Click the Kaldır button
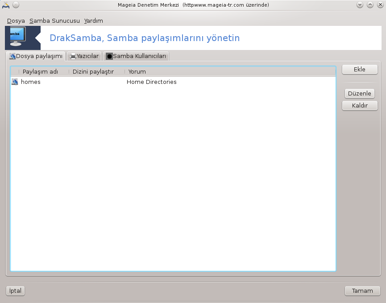The width and height of the screenshot is (386, 303). point(360,106)
